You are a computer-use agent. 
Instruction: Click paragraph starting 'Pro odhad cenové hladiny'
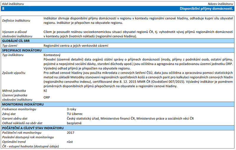point(138,80)
